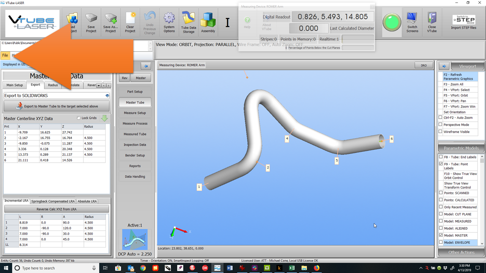The width and height of the screenshot is (486, 273).
Task: Toggle Perspective Mode checkbox
Action: pyautogui.click(x=440, y=125)
